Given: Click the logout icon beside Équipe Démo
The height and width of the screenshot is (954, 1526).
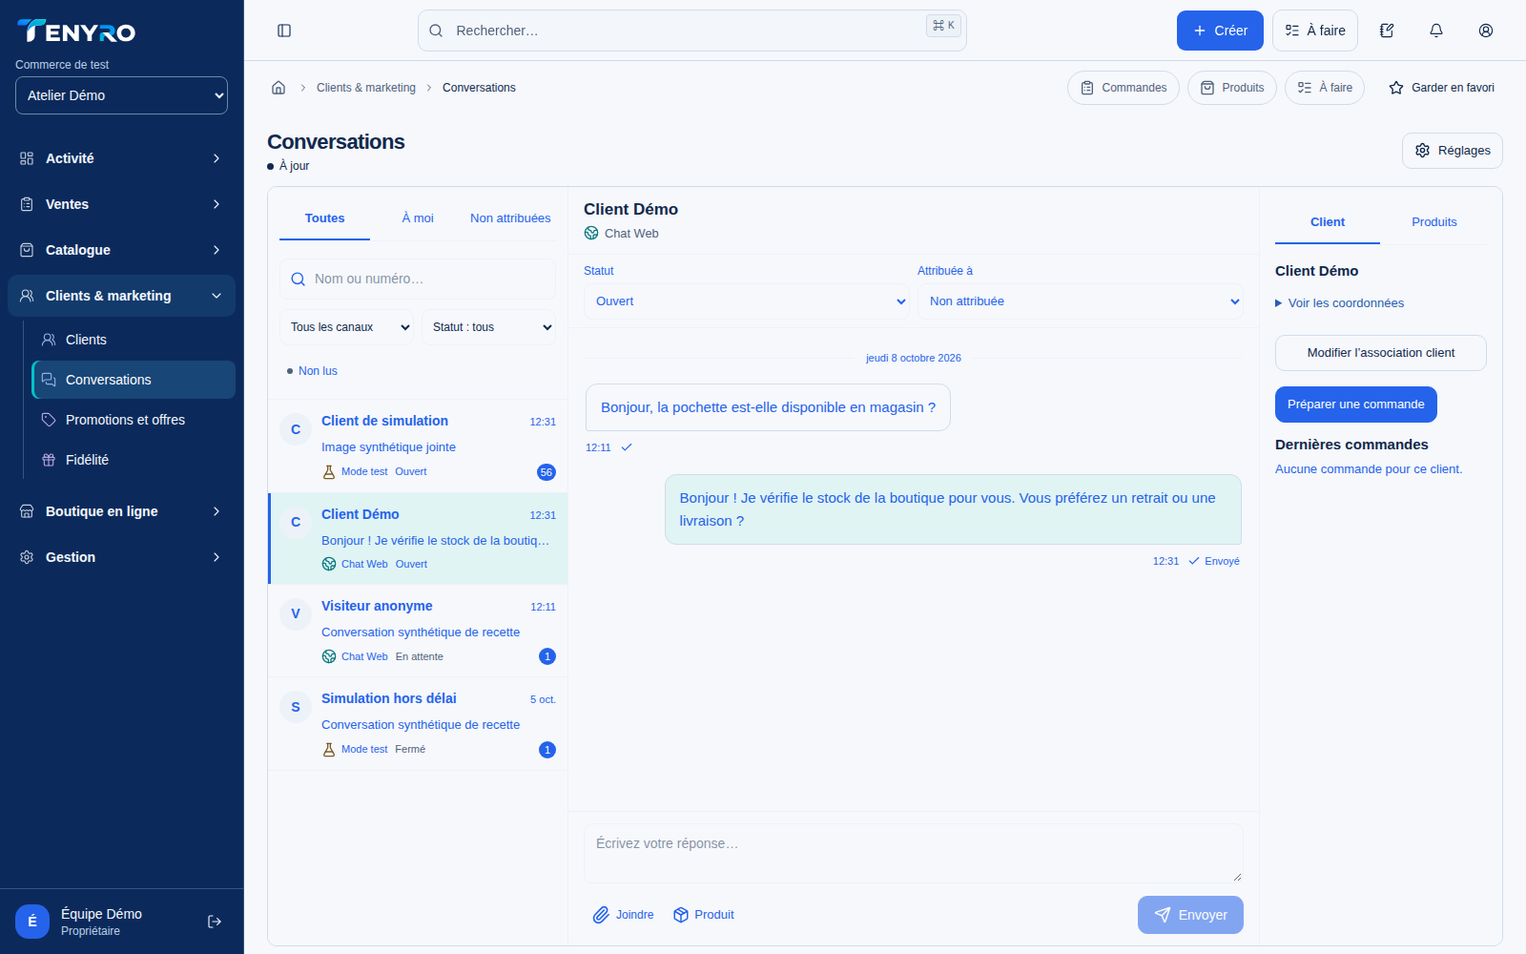Looking at the screenshot, I should click(215, 922).
